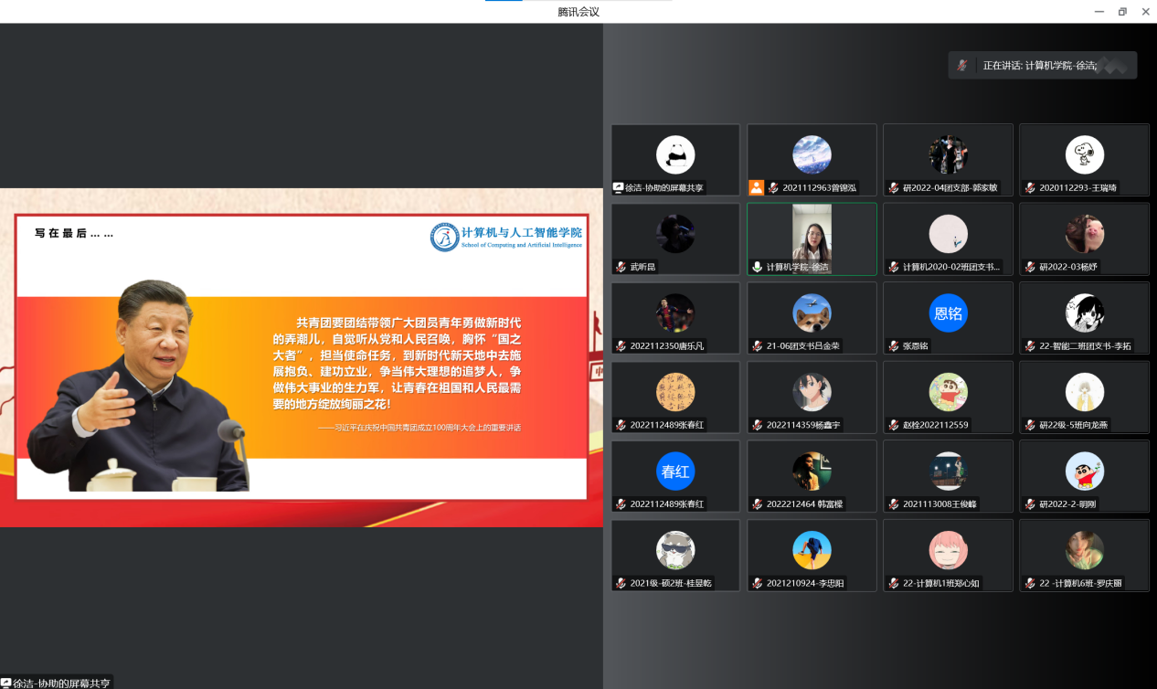Viewport: 1157px width, 689px height.
Task: Click the muted microphone icon of 武昕昂
Action: [x=621, y=267]
